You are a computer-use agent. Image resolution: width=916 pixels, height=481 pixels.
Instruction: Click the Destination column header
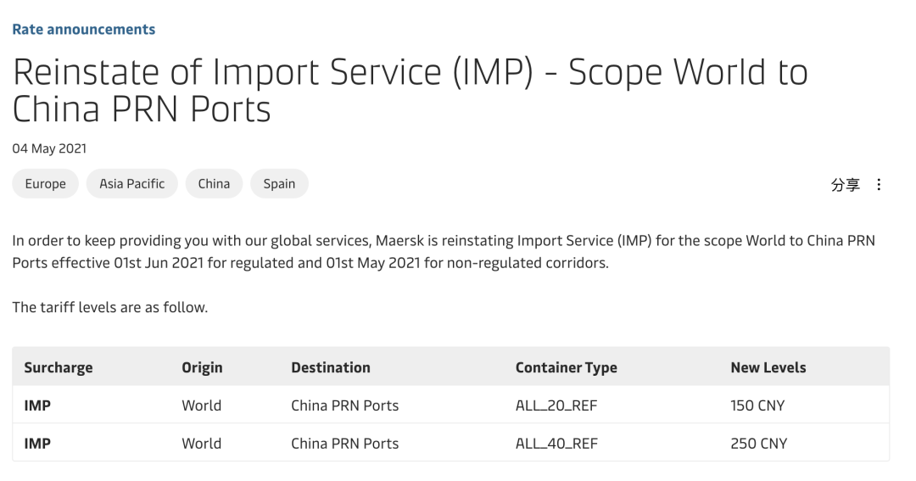(x=331, y=367)
